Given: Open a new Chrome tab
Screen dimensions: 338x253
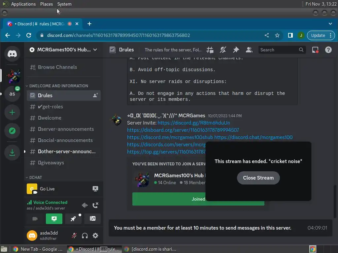Looking at the screenshot, I should (x=89, y=24).
